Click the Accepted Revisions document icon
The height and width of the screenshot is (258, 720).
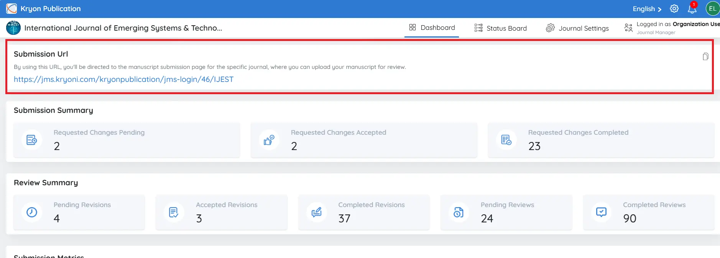pyautogui.click(x=174, y=212)
